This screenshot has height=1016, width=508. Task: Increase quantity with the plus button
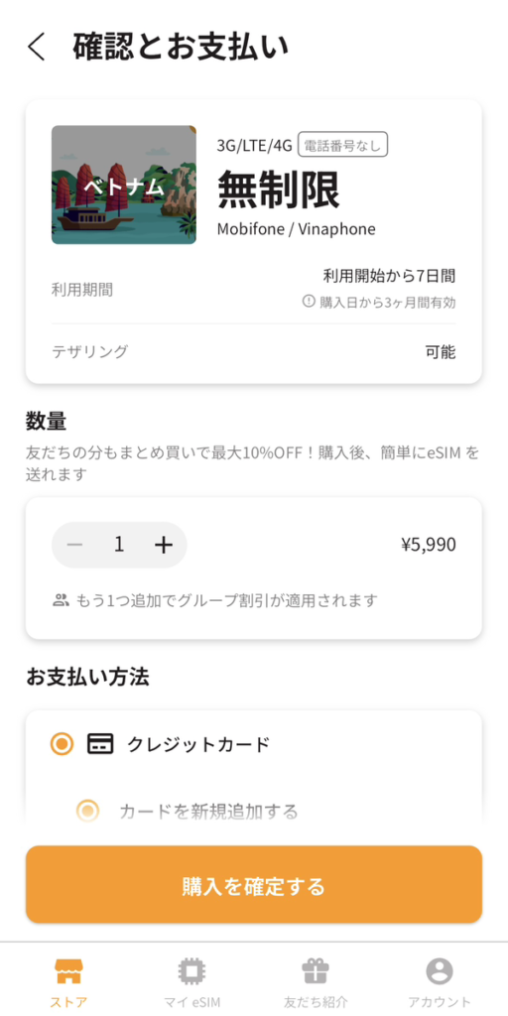point(164,545)
